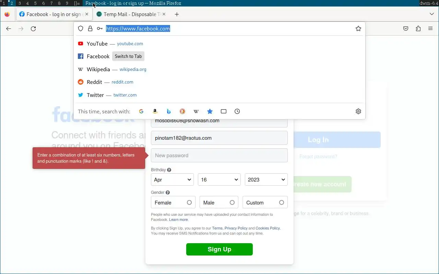
Task: Search bookmarks using the star icon
Action: [210, 111]
